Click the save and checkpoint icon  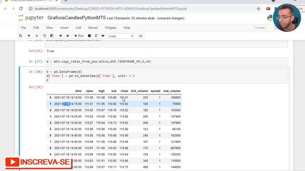point(20,36)
